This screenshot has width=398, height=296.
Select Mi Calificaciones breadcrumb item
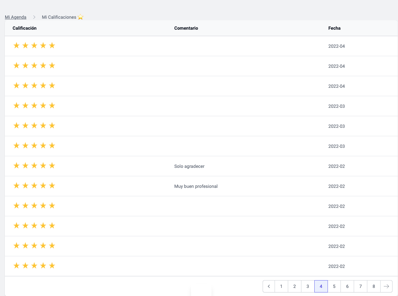tap(59, 17)
